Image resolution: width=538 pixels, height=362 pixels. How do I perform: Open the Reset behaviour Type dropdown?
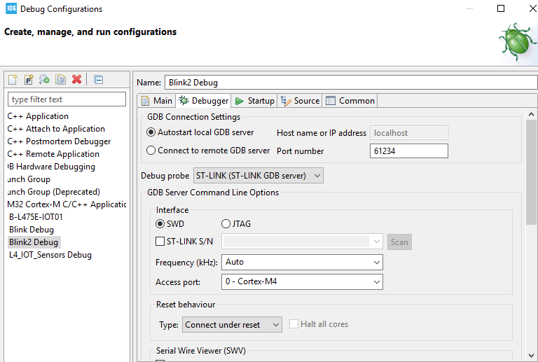[x=232, y=325]
